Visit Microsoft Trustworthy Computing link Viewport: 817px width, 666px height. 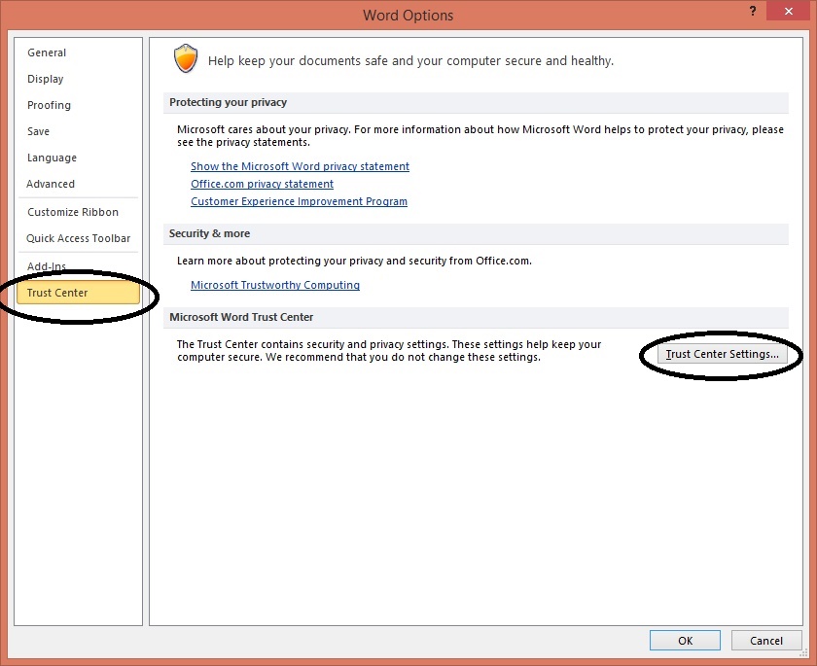[x=275, y=285]
